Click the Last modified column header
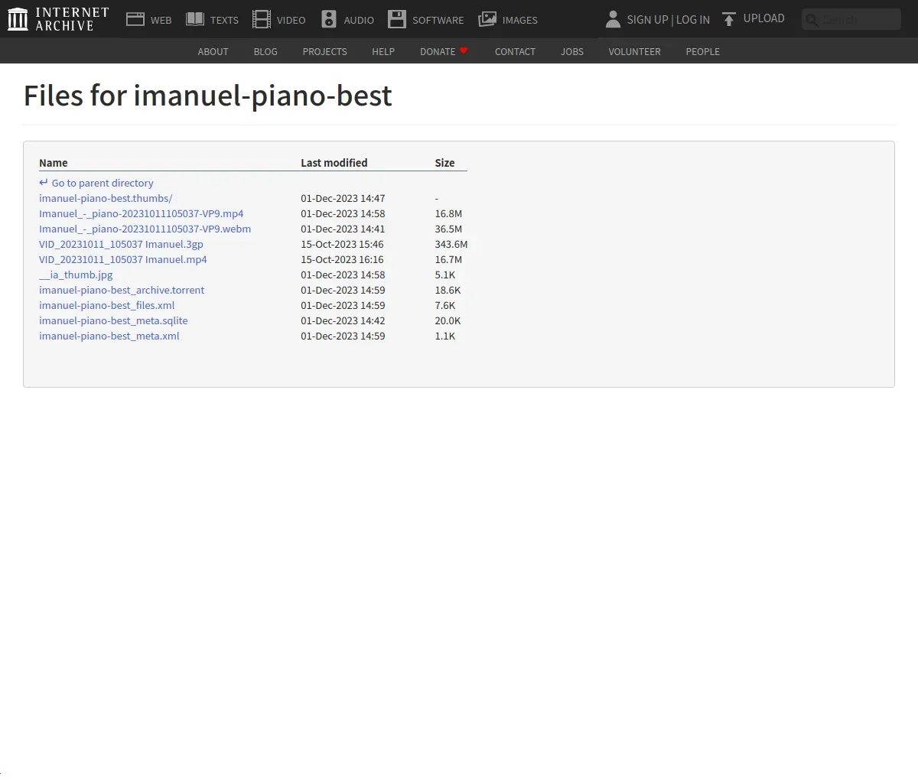The image size is (918, 780). coord(334,163)
